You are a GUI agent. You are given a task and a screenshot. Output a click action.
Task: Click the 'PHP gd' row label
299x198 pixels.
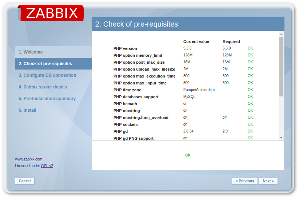pyautogui.click(x=120, y=131)
